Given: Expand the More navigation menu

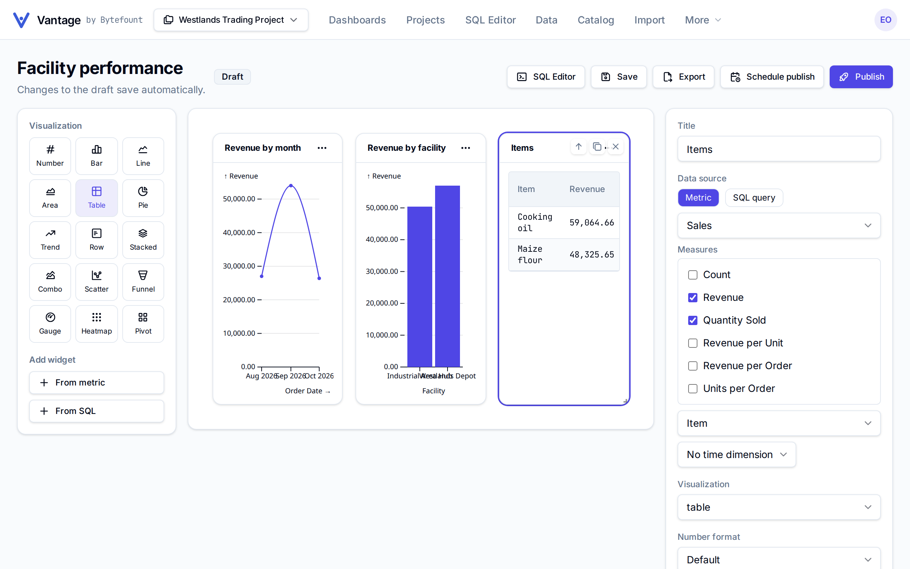Looking at the screenshot, I should (x=702, y=20).
